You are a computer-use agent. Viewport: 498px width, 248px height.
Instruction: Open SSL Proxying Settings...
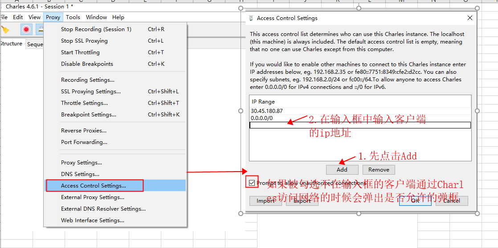115,92
